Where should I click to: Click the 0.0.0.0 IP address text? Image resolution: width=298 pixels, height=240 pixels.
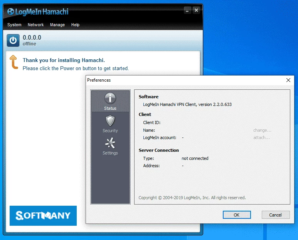(x=32, y=37)
